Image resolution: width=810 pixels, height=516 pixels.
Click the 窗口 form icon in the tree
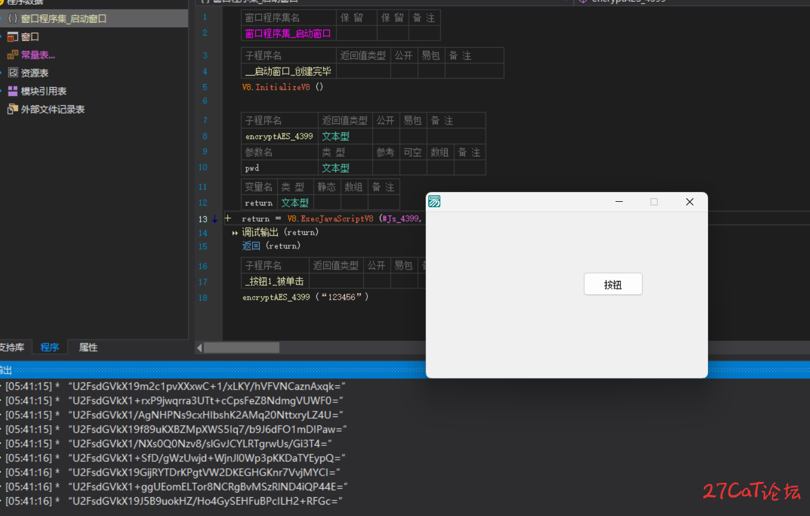[x=13, y=37]
